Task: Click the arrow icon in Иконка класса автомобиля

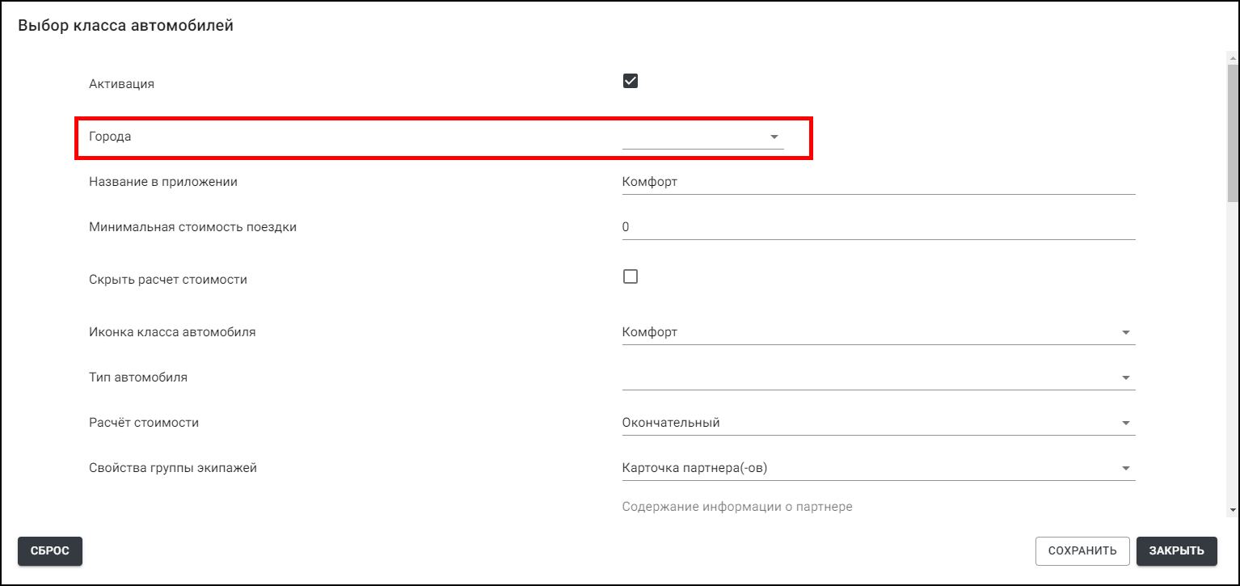Action: (1125, 333)
